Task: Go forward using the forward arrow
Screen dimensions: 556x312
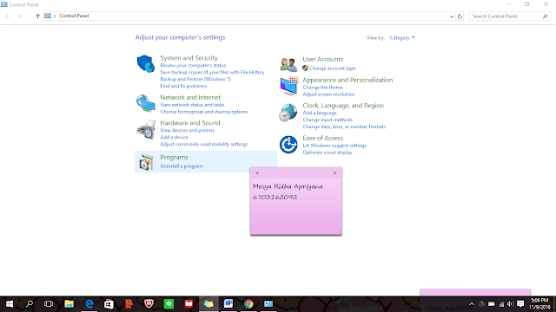Action: (x=20, y=16)
